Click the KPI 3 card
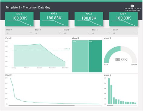The image size is (143, 111). (89, 19)
